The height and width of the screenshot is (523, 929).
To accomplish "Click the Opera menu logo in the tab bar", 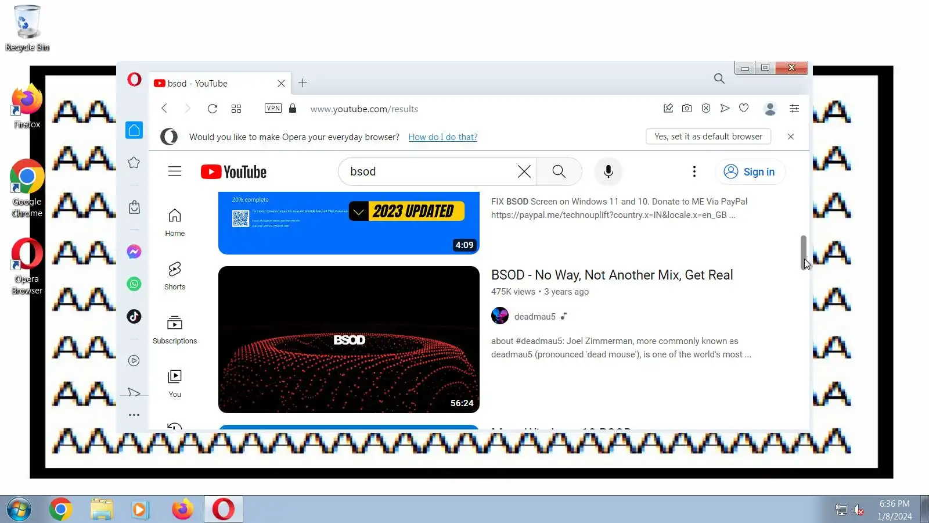I will 134,79.
